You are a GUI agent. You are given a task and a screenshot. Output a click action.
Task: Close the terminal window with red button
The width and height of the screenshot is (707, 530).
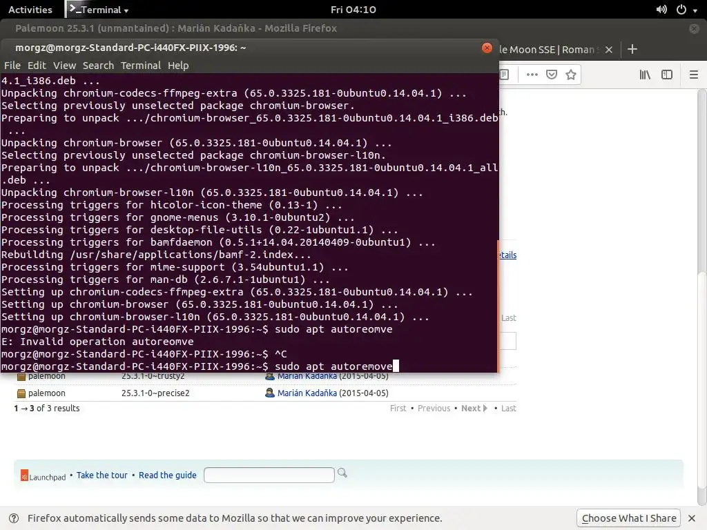(487, 48)
